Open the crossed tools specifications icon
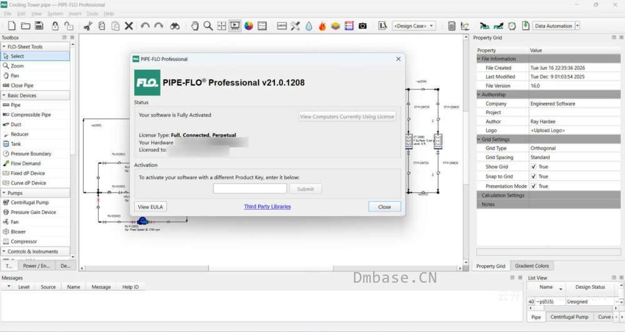 click(x=296, y=26)
